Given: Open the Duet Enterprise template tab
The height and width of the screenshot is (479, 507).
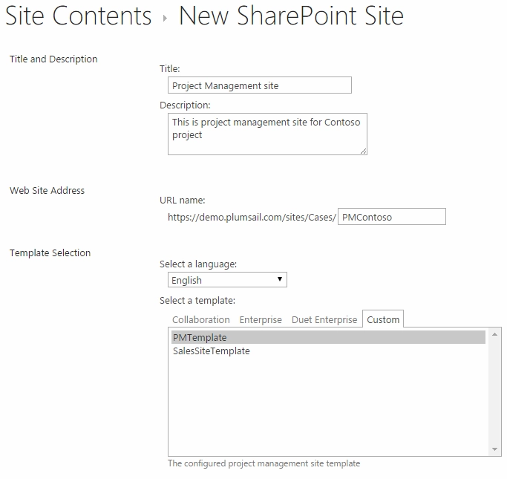Looking at the screenshot, I should click(324, 319).
